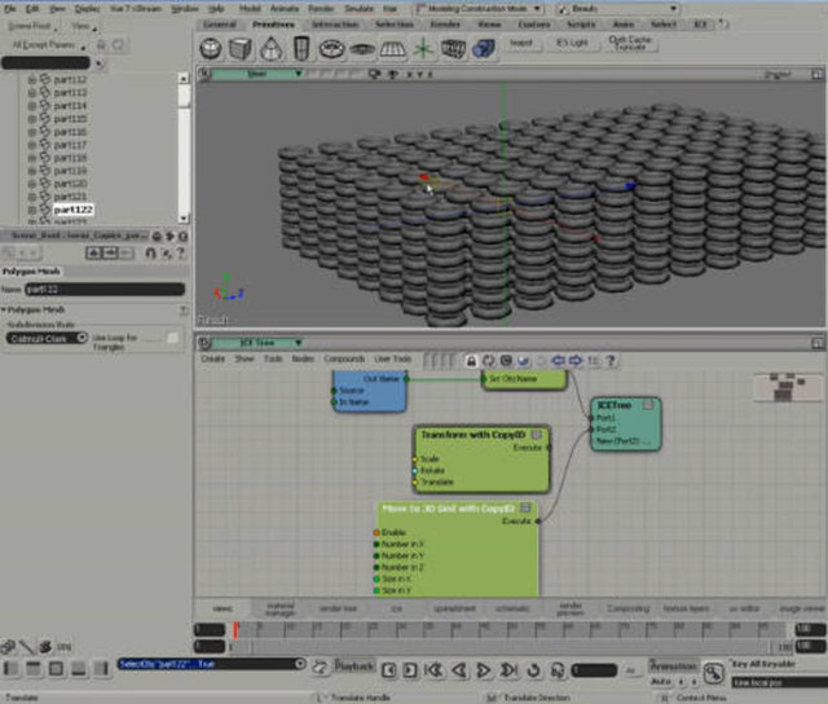Click the Playback button
The width and height of the screenshot is (828, 704).
click(x=354, y=666)
